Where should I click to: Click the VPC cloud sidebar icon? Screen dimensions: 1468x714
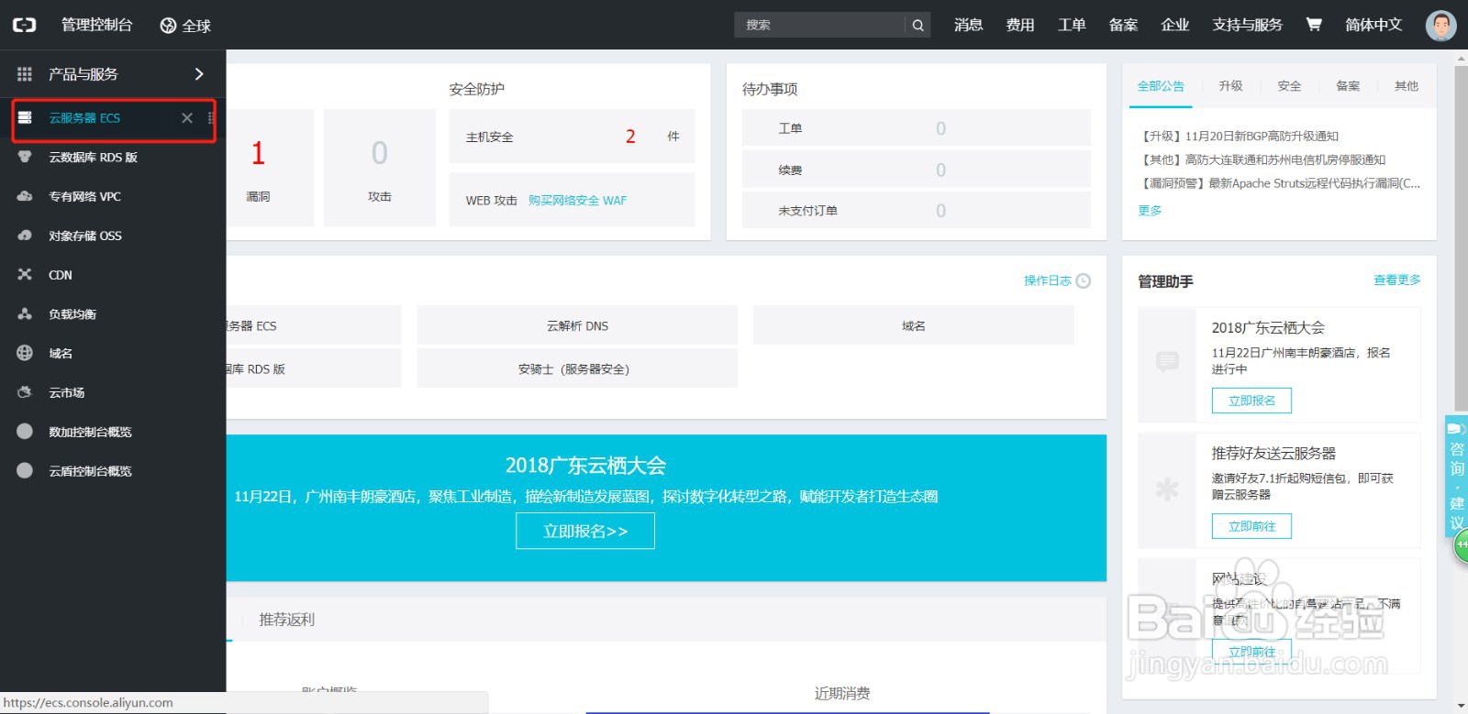(25, 196)
